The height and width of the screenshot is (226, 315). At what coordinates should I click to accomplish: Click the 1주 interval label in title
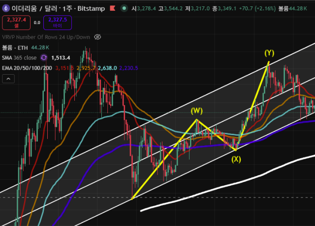click(x=67, y=8)
